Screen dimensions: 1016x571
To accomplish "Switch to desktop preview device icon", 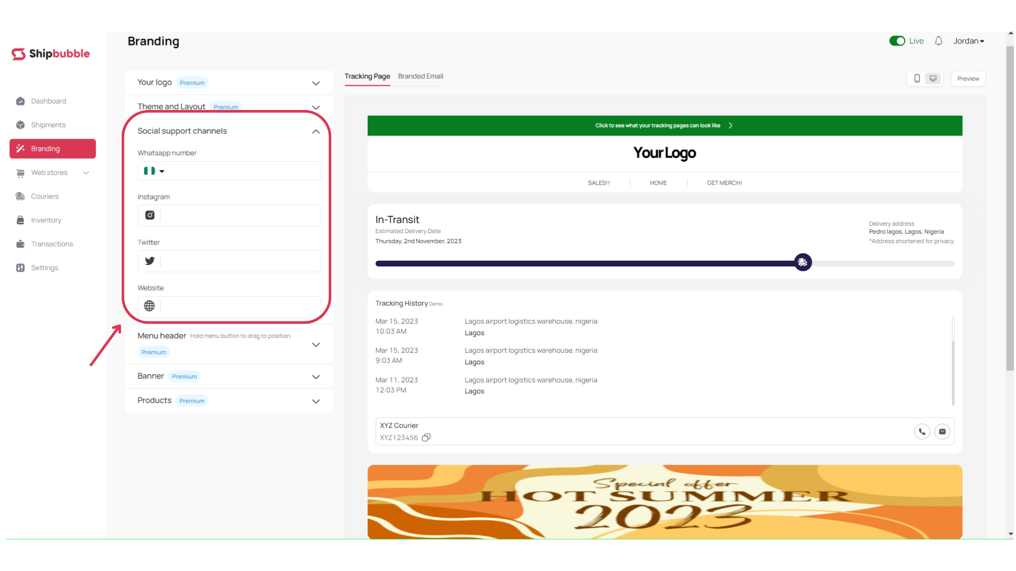I will point(933,79).
